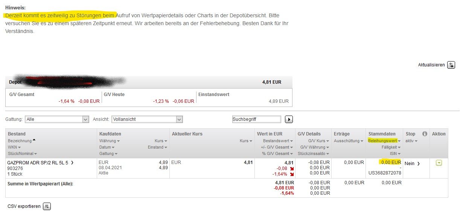The image size is (460, 218).
Task: Click the CSV exportieren icon
Action: click(47, 206)
